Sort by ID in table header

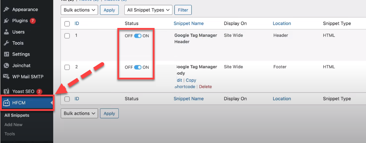pyautogui.click(x=77, y=23)
